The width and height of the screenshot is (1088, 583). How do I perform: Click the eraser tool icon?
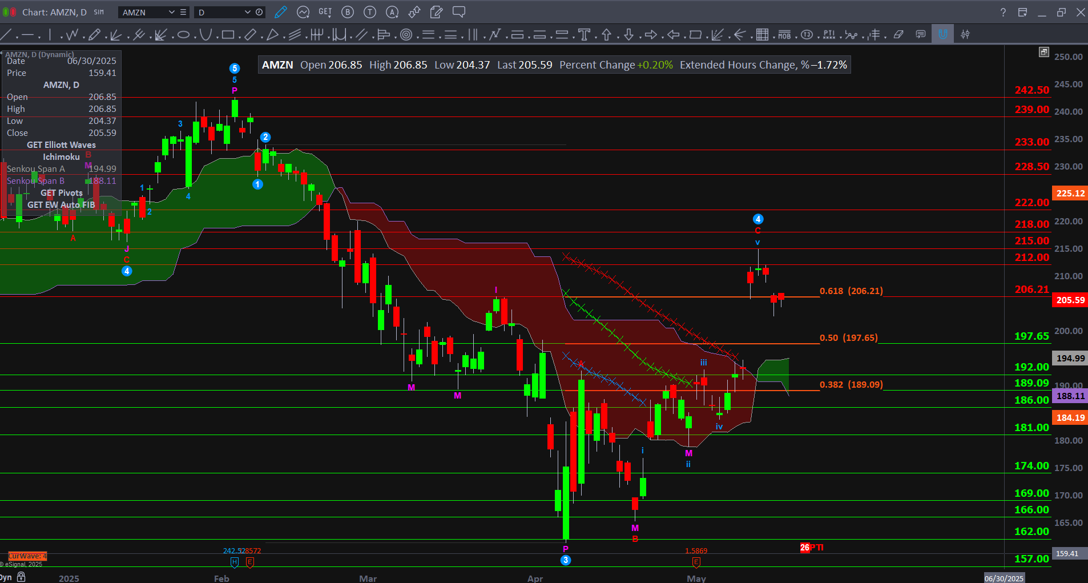pos(898,35)
